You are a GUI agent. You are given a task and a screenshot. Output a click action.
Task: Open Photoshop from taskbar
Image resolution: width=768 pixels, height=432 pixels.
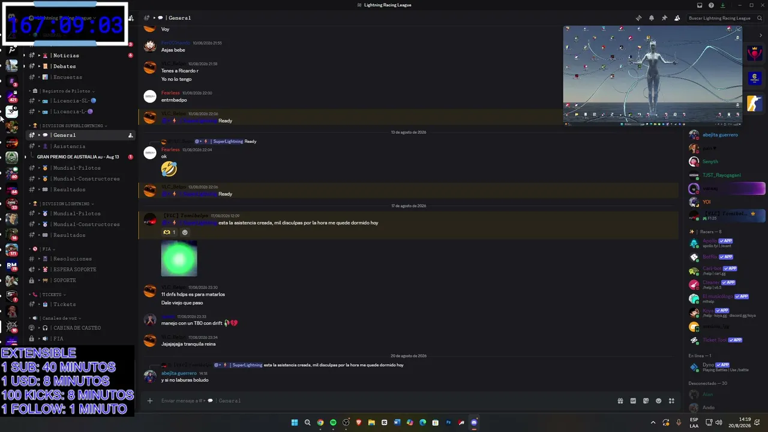coord(448,422)
